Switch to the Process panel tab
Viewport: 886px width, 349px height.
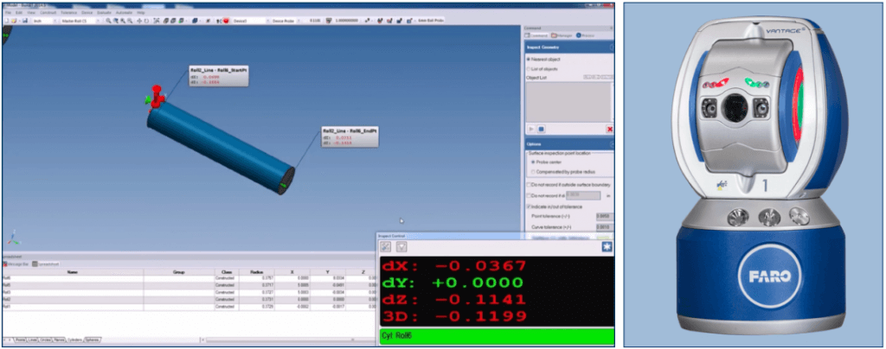585,35
